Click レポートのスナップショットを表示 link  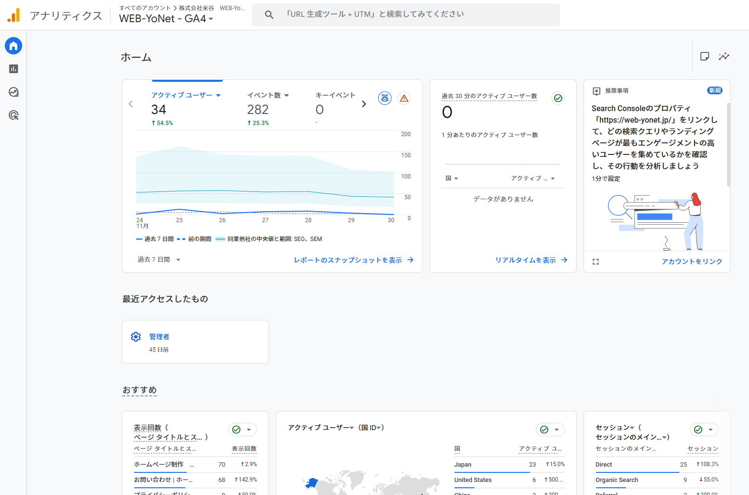tap(353, 260)
